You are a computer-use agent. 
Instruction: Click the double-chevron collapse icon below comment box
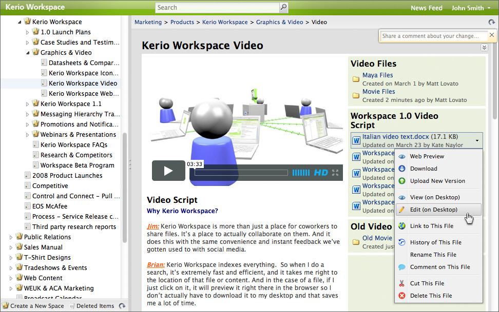(484, 47)
